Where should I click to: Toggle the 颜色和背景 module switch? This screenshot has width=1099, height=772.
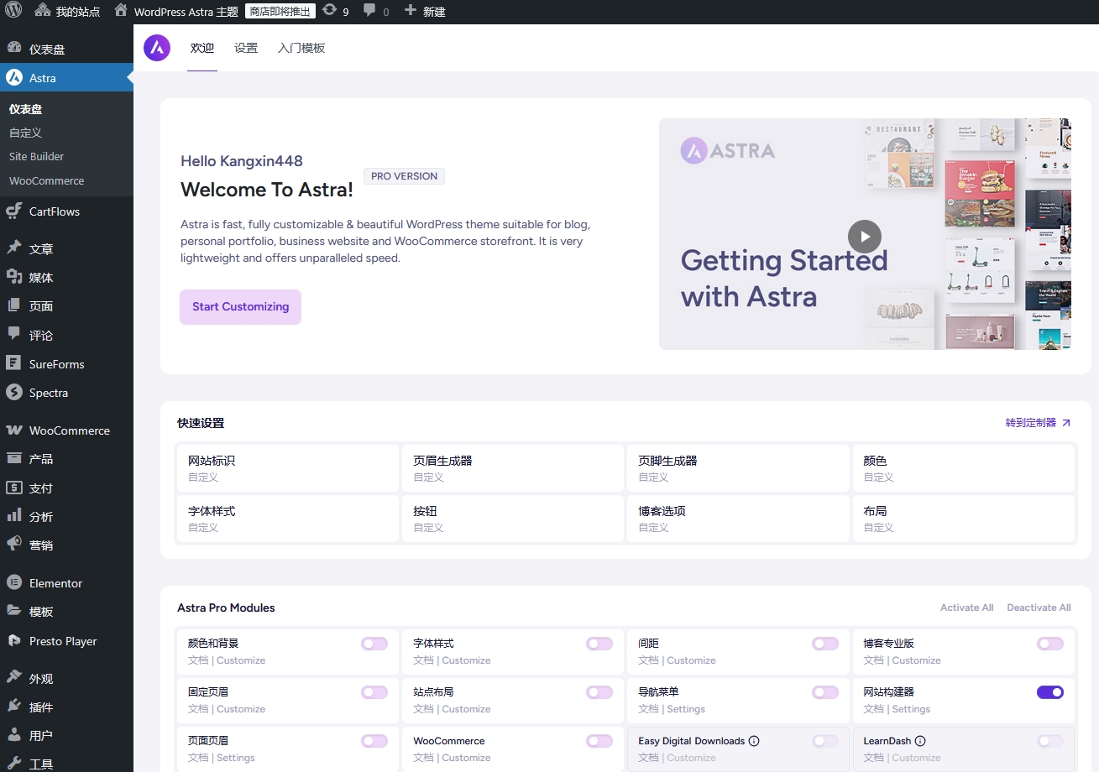coord(374,644)
